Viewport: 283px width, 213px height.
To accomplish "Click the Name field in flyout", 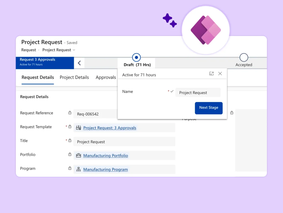I will click(x=198, y=93).
